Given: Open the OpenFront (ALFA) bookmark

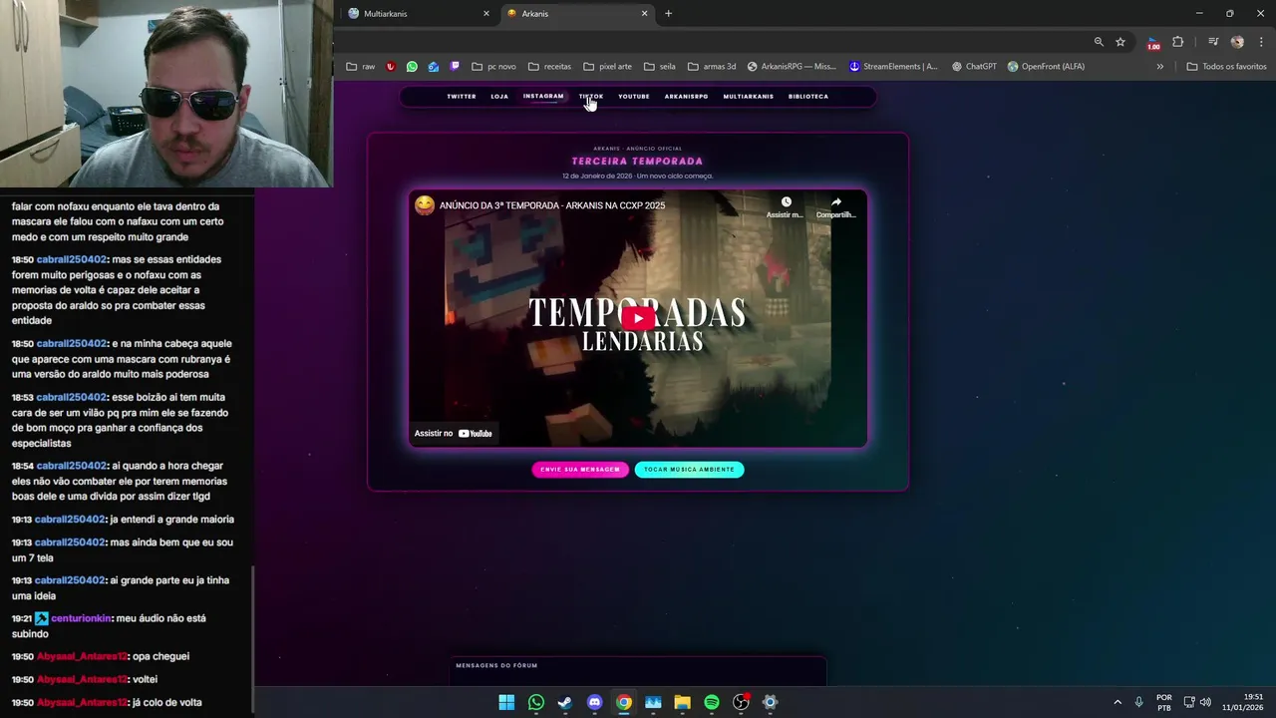Looking at the screenshot, I should (1046, 67).
